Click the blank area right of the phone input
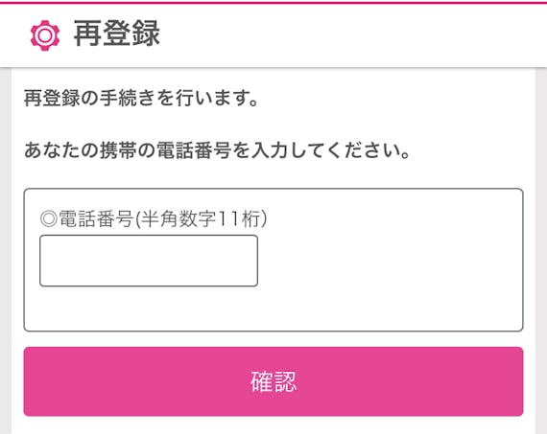The image size is (547, 434). click(389, 261)
